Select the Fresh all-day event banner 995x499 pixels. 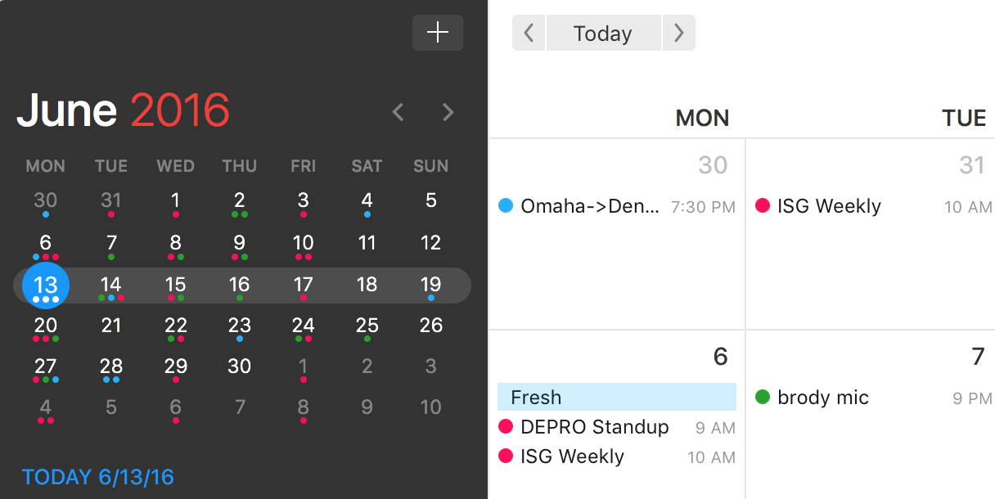[x=617, y=397]
